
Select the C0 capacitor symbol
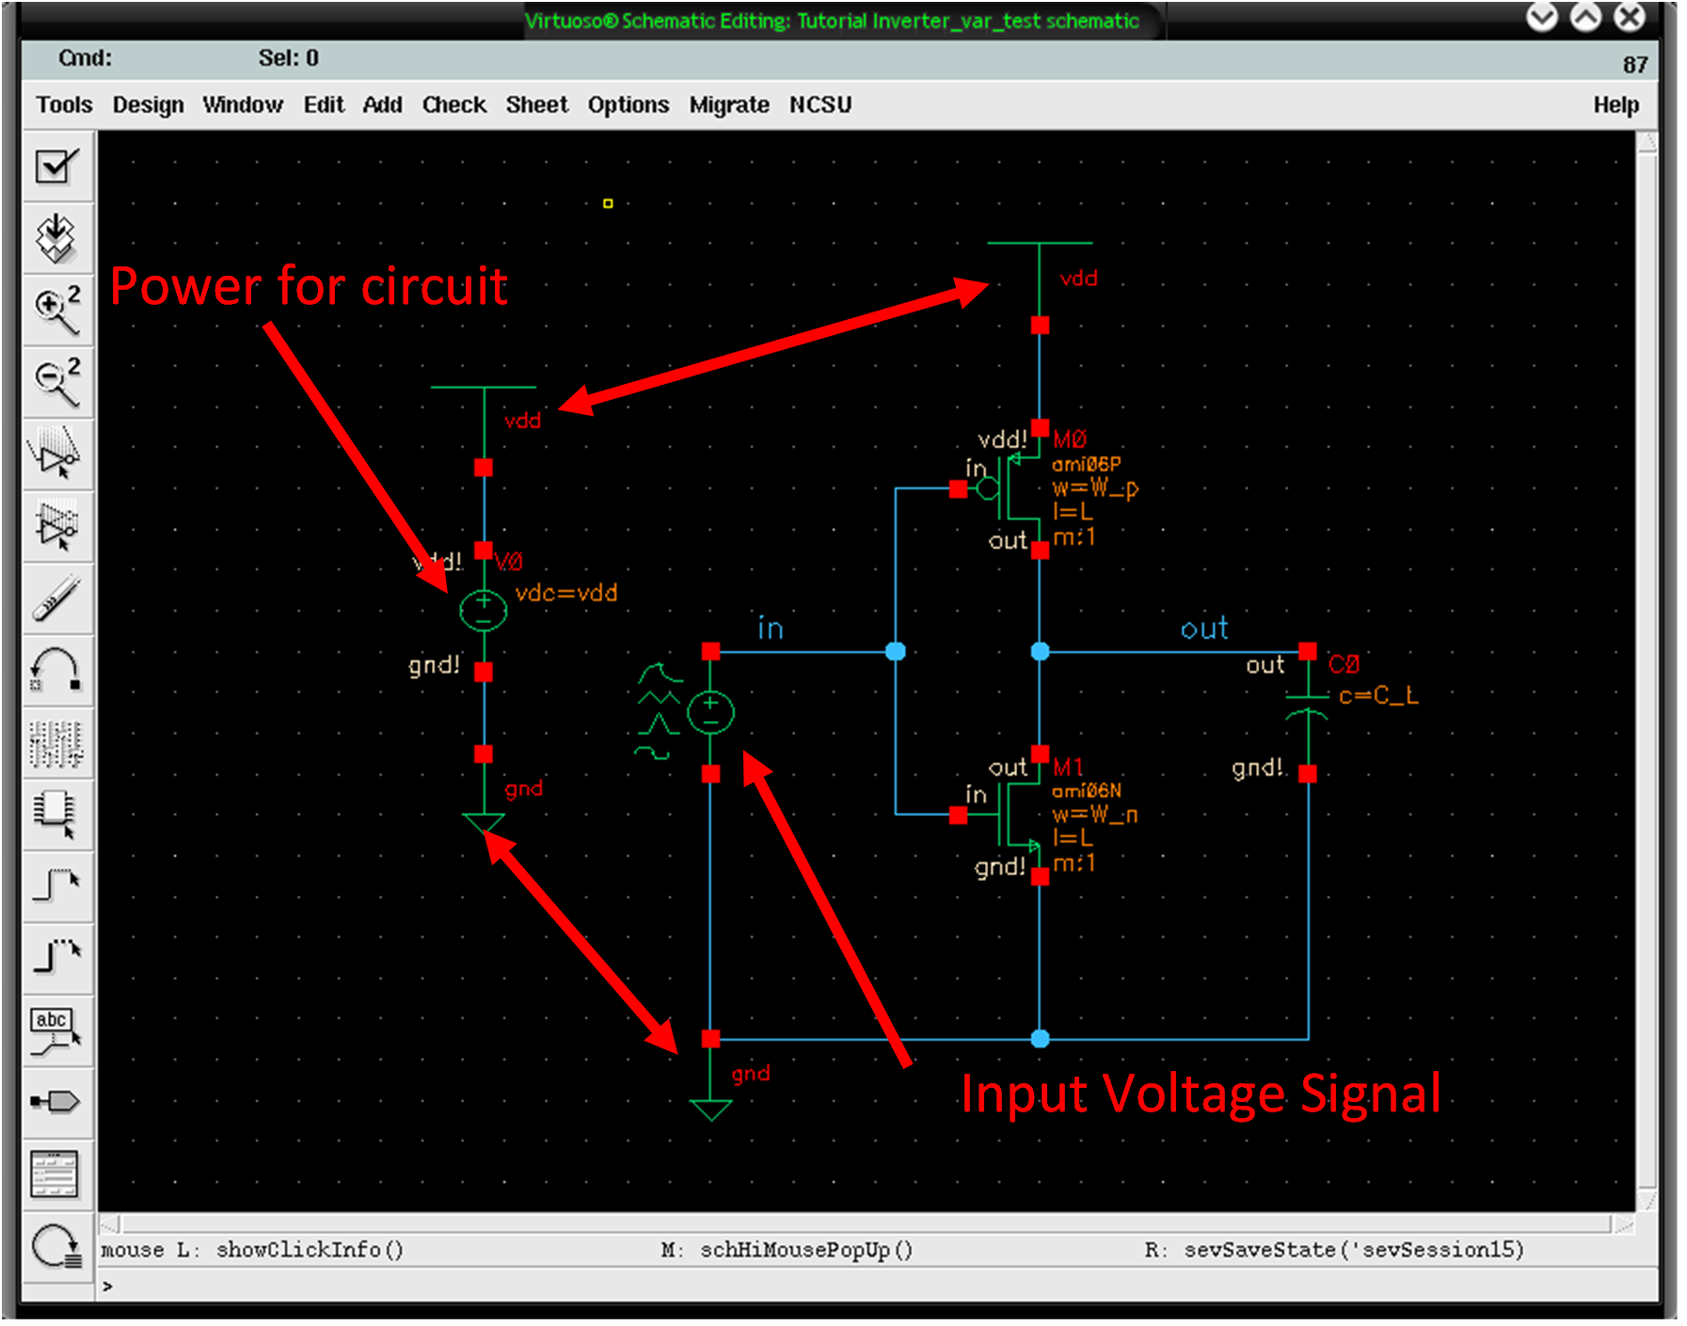[1307, 706]
